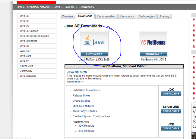Open Java Card sidebar item
This screenshot has height=139, width=196.
(37, 56)
